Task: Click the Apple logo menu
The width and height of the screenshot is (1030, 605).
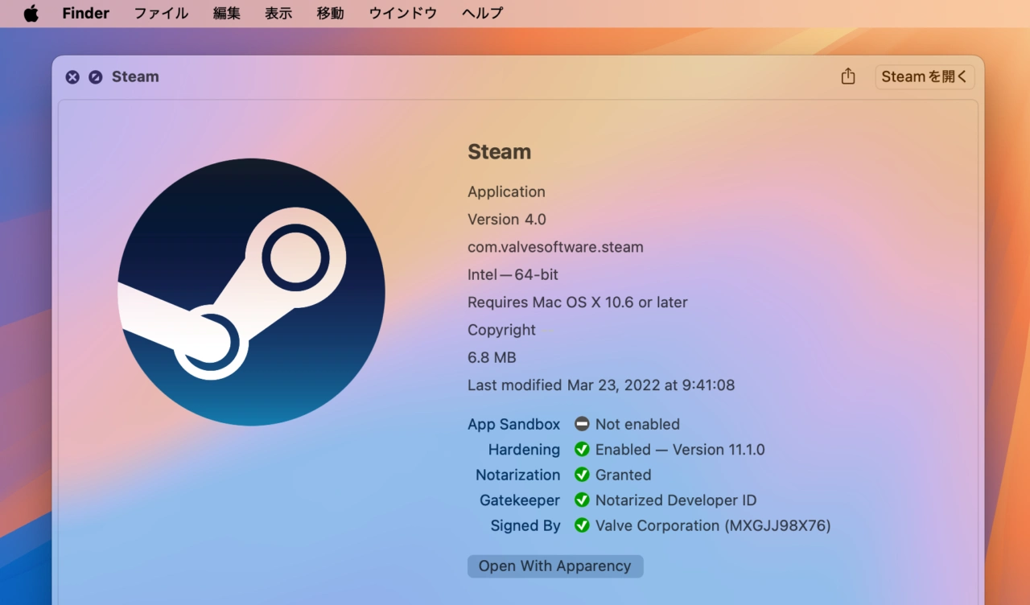Action: pos(31,14)
